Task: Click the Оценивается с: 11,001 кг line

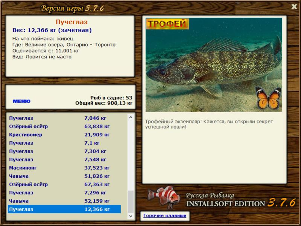Action: 46,51
